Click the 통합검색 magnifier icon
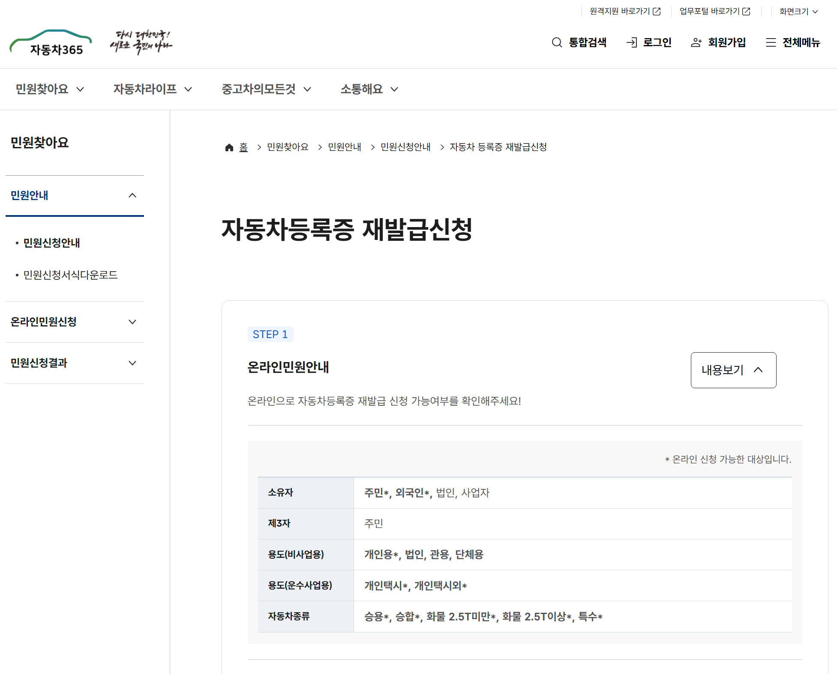The height and width of the screenshot is (674, 837). 557,42
